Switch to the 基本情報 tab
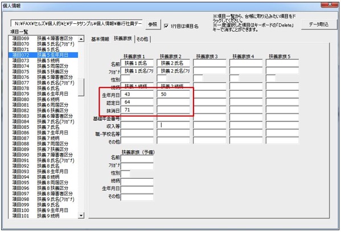 (100, 39)
